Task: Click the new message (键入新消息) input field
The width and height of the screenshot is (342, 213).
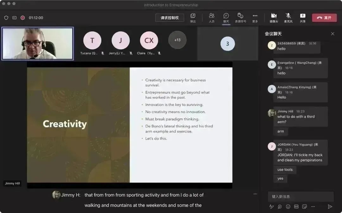Action: pos(301,196)
